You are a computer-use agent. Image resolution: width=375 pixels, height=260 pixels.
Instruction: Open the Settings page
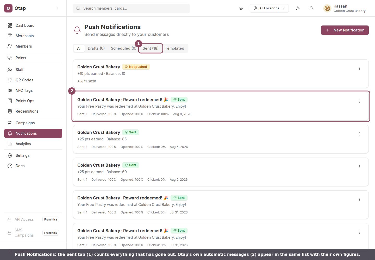(33, 155)
